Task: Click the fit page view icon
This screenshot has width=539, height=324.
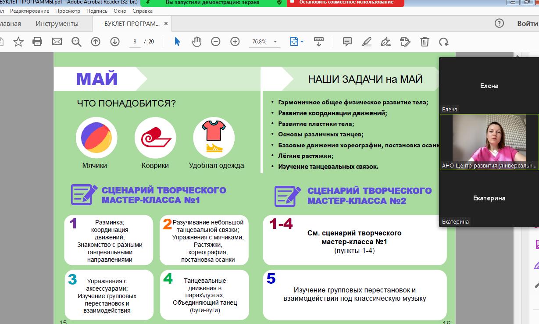Action: (x=294, y=42)
